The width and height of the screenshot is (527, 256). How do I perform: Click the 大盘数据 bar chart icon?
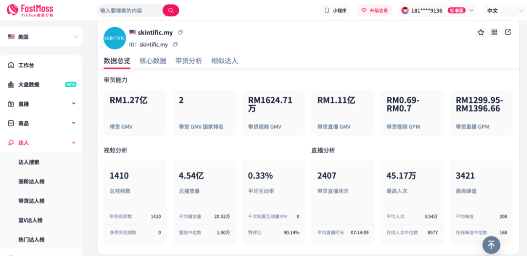(x=11, y=84)
